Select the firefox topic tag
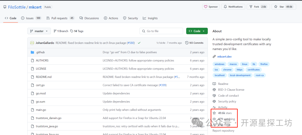302x135 pixels. coord(264,64)
